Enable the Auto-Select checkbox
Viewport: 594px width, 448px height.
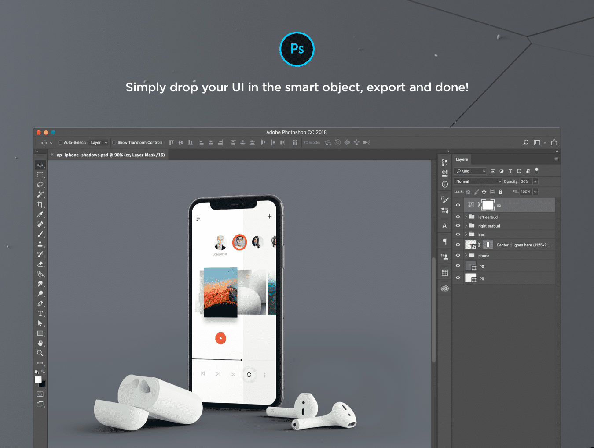click(x=61, y=142)
